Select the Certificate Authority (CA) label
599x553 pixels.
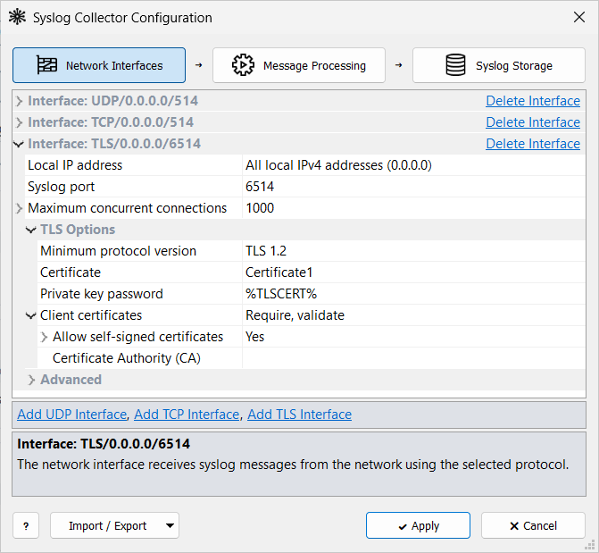coord(127,358)
